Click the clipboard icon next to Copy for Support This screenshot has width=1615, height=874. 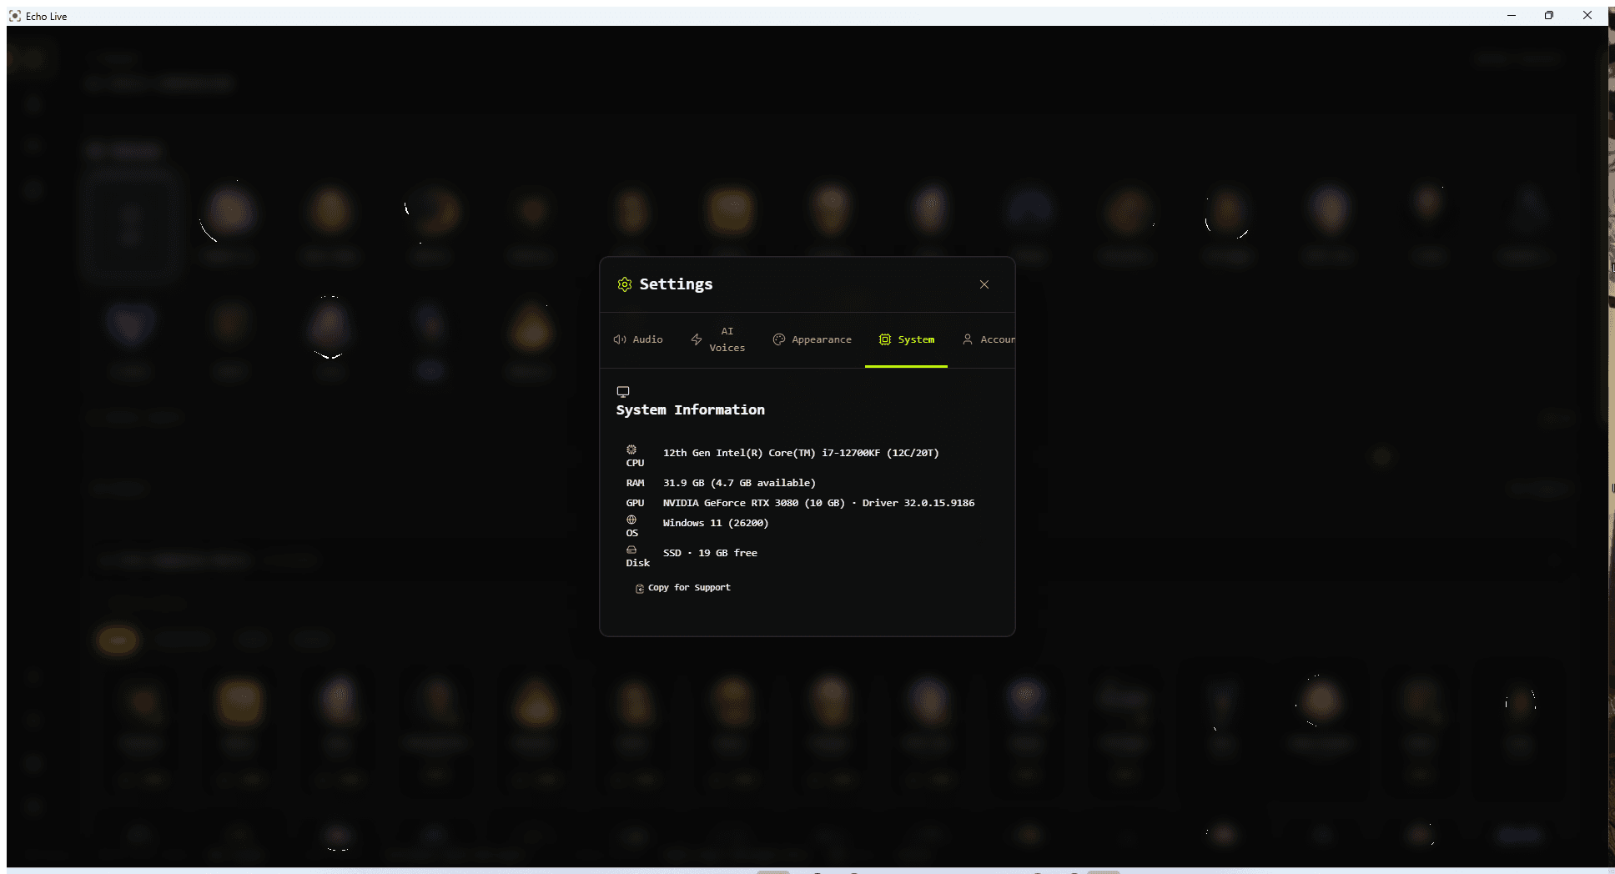click(640, 588)
